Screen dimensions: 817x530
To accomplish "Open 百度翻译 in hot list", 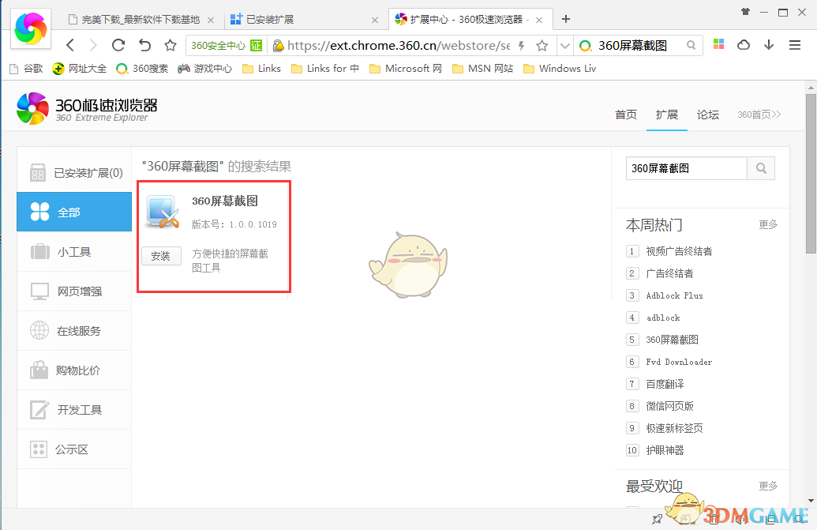I will (665, 384).
